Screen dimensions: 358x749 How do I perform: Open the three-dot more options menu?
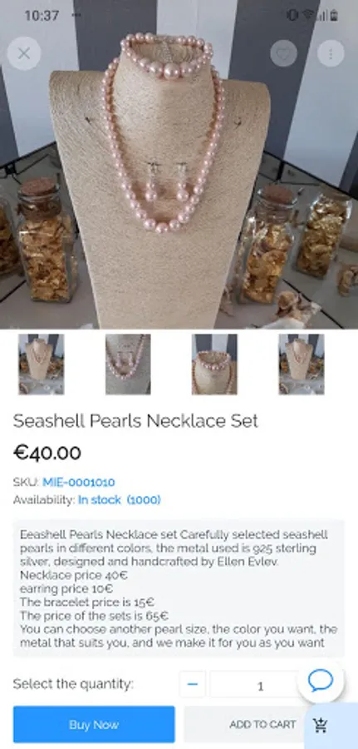click(x=331, y=53)
